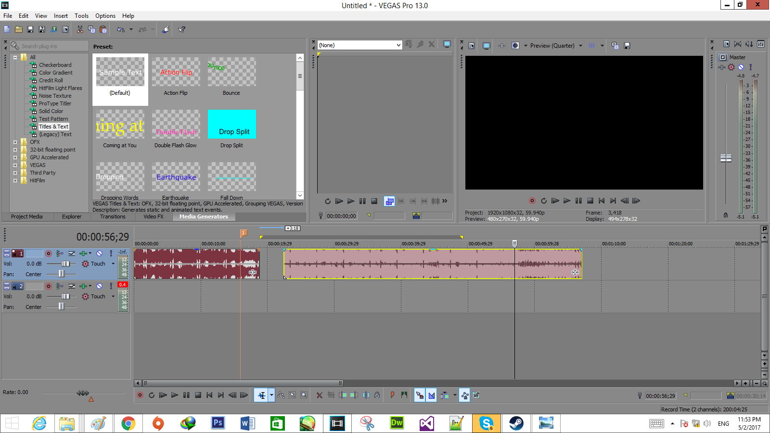
Task: Click the What's This help icon
Action: pos(182,29)
